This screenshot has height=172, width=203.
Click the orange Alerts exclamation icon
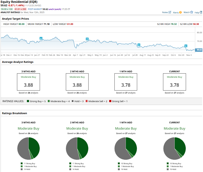180,12
